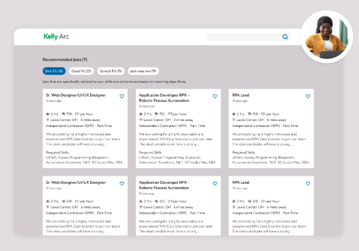Heart the top RPA Lead job
This screenshot has width=359, height=251.
tap(308, 96)
